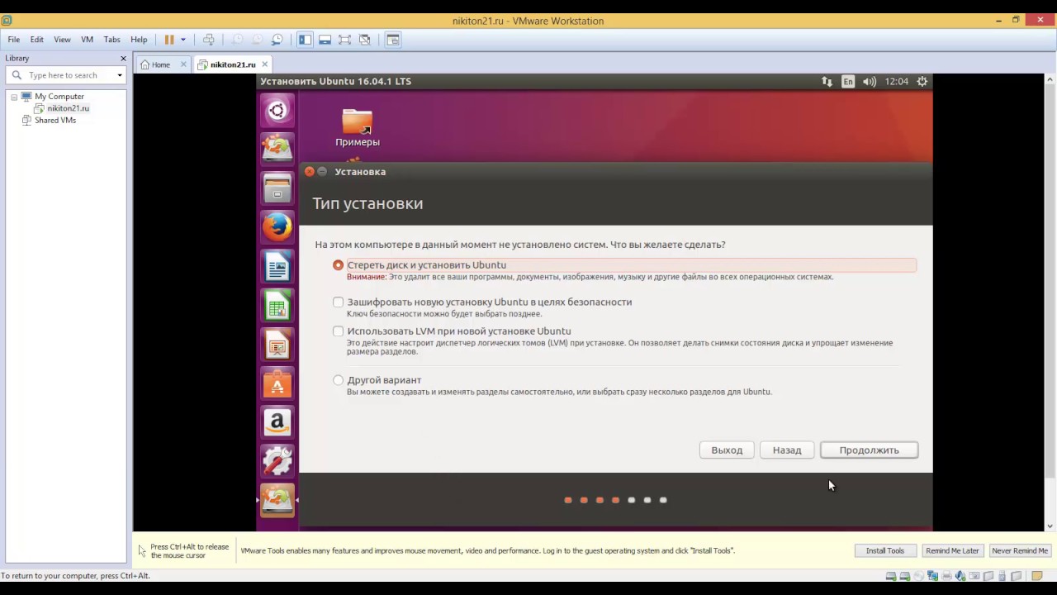This screenshot has width=1057, height=595.
Task: Open System Settings from the launcher
Action: [277, 461]
